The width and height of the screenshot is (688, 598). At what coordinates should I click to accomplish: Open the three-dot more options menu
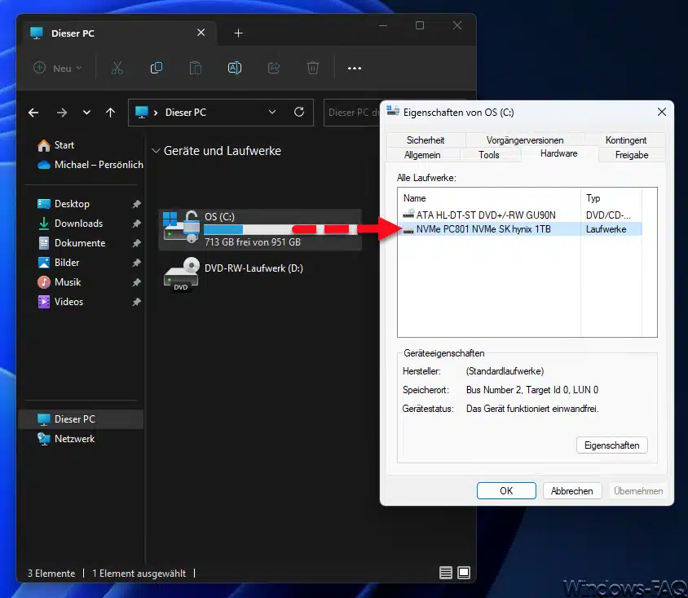tap(355, 68)
